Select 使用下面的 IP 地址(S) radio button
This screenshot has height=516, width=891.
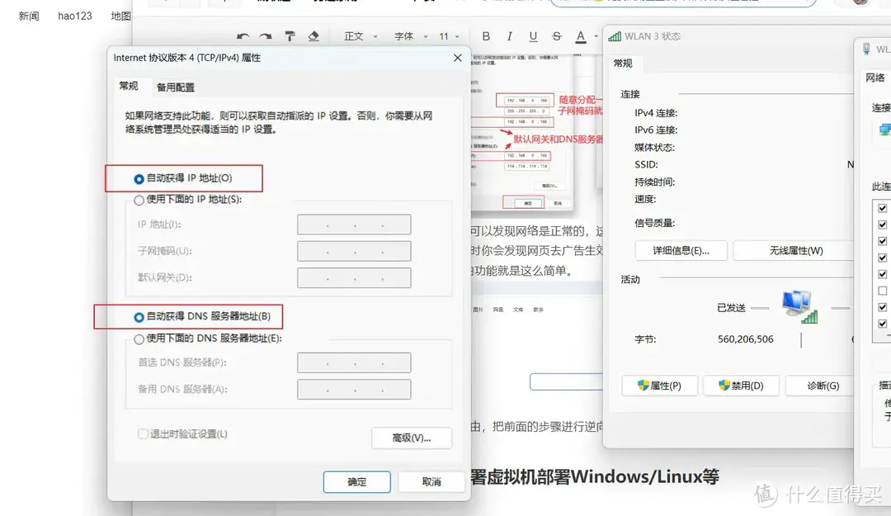tap(139, 201)
